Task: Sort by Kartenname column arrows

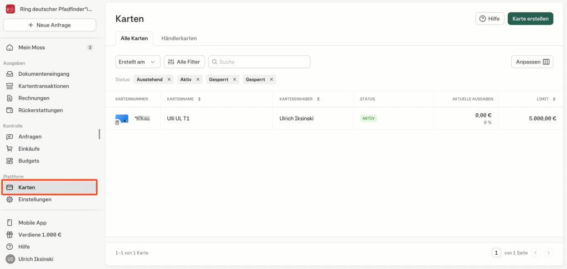Action: [x=199, y=99]
